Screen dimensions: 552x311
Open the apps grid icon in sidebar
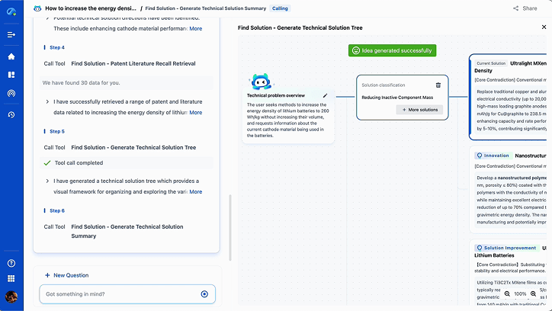coord(11,279)
